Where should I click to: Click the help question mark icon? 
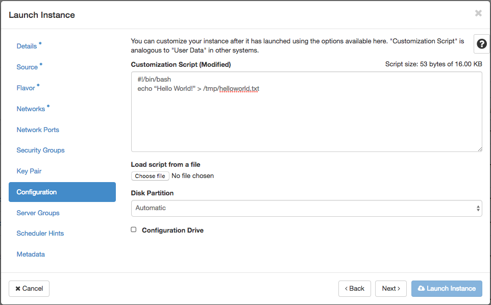(x=481, y=44)
